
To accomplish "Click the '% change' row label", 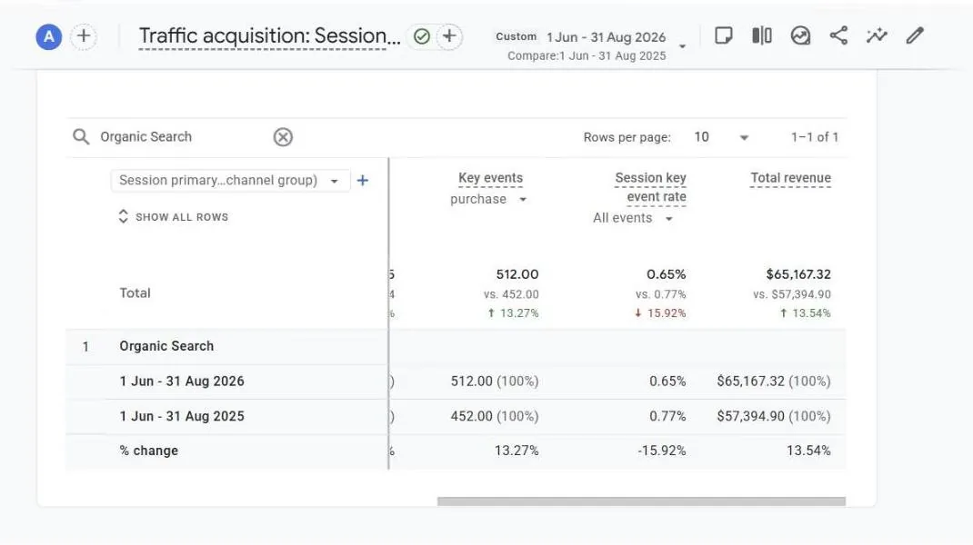I will 149,451.
